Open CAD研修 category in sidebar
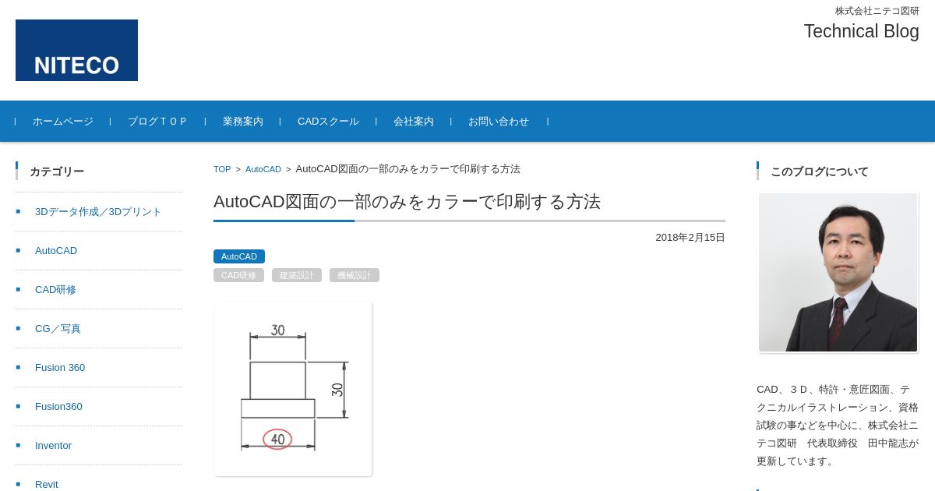 [x=55, y=290]
